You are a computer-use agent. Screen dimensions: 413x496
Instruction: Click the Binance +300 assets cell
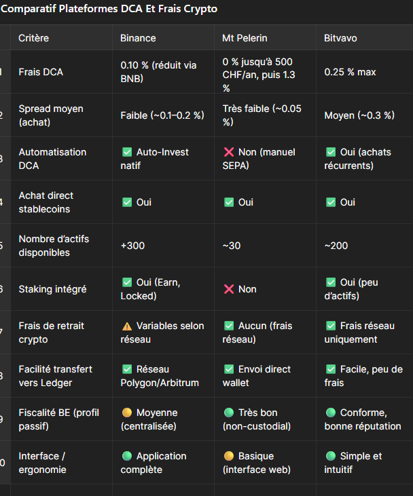pyautogui.click(x=132, y=246)
